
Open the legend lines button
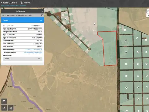coord(4,108)
